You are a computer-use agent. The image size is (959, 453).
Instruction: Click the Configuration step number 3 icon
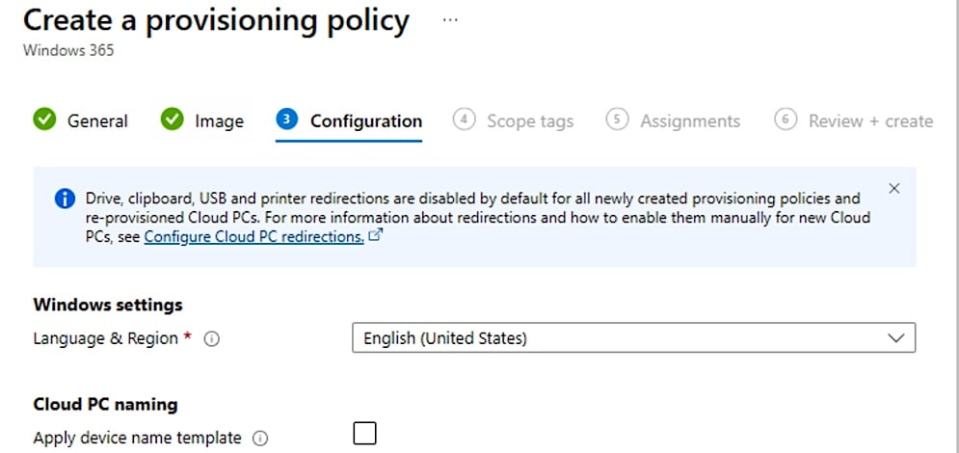(x=286, y=120)
